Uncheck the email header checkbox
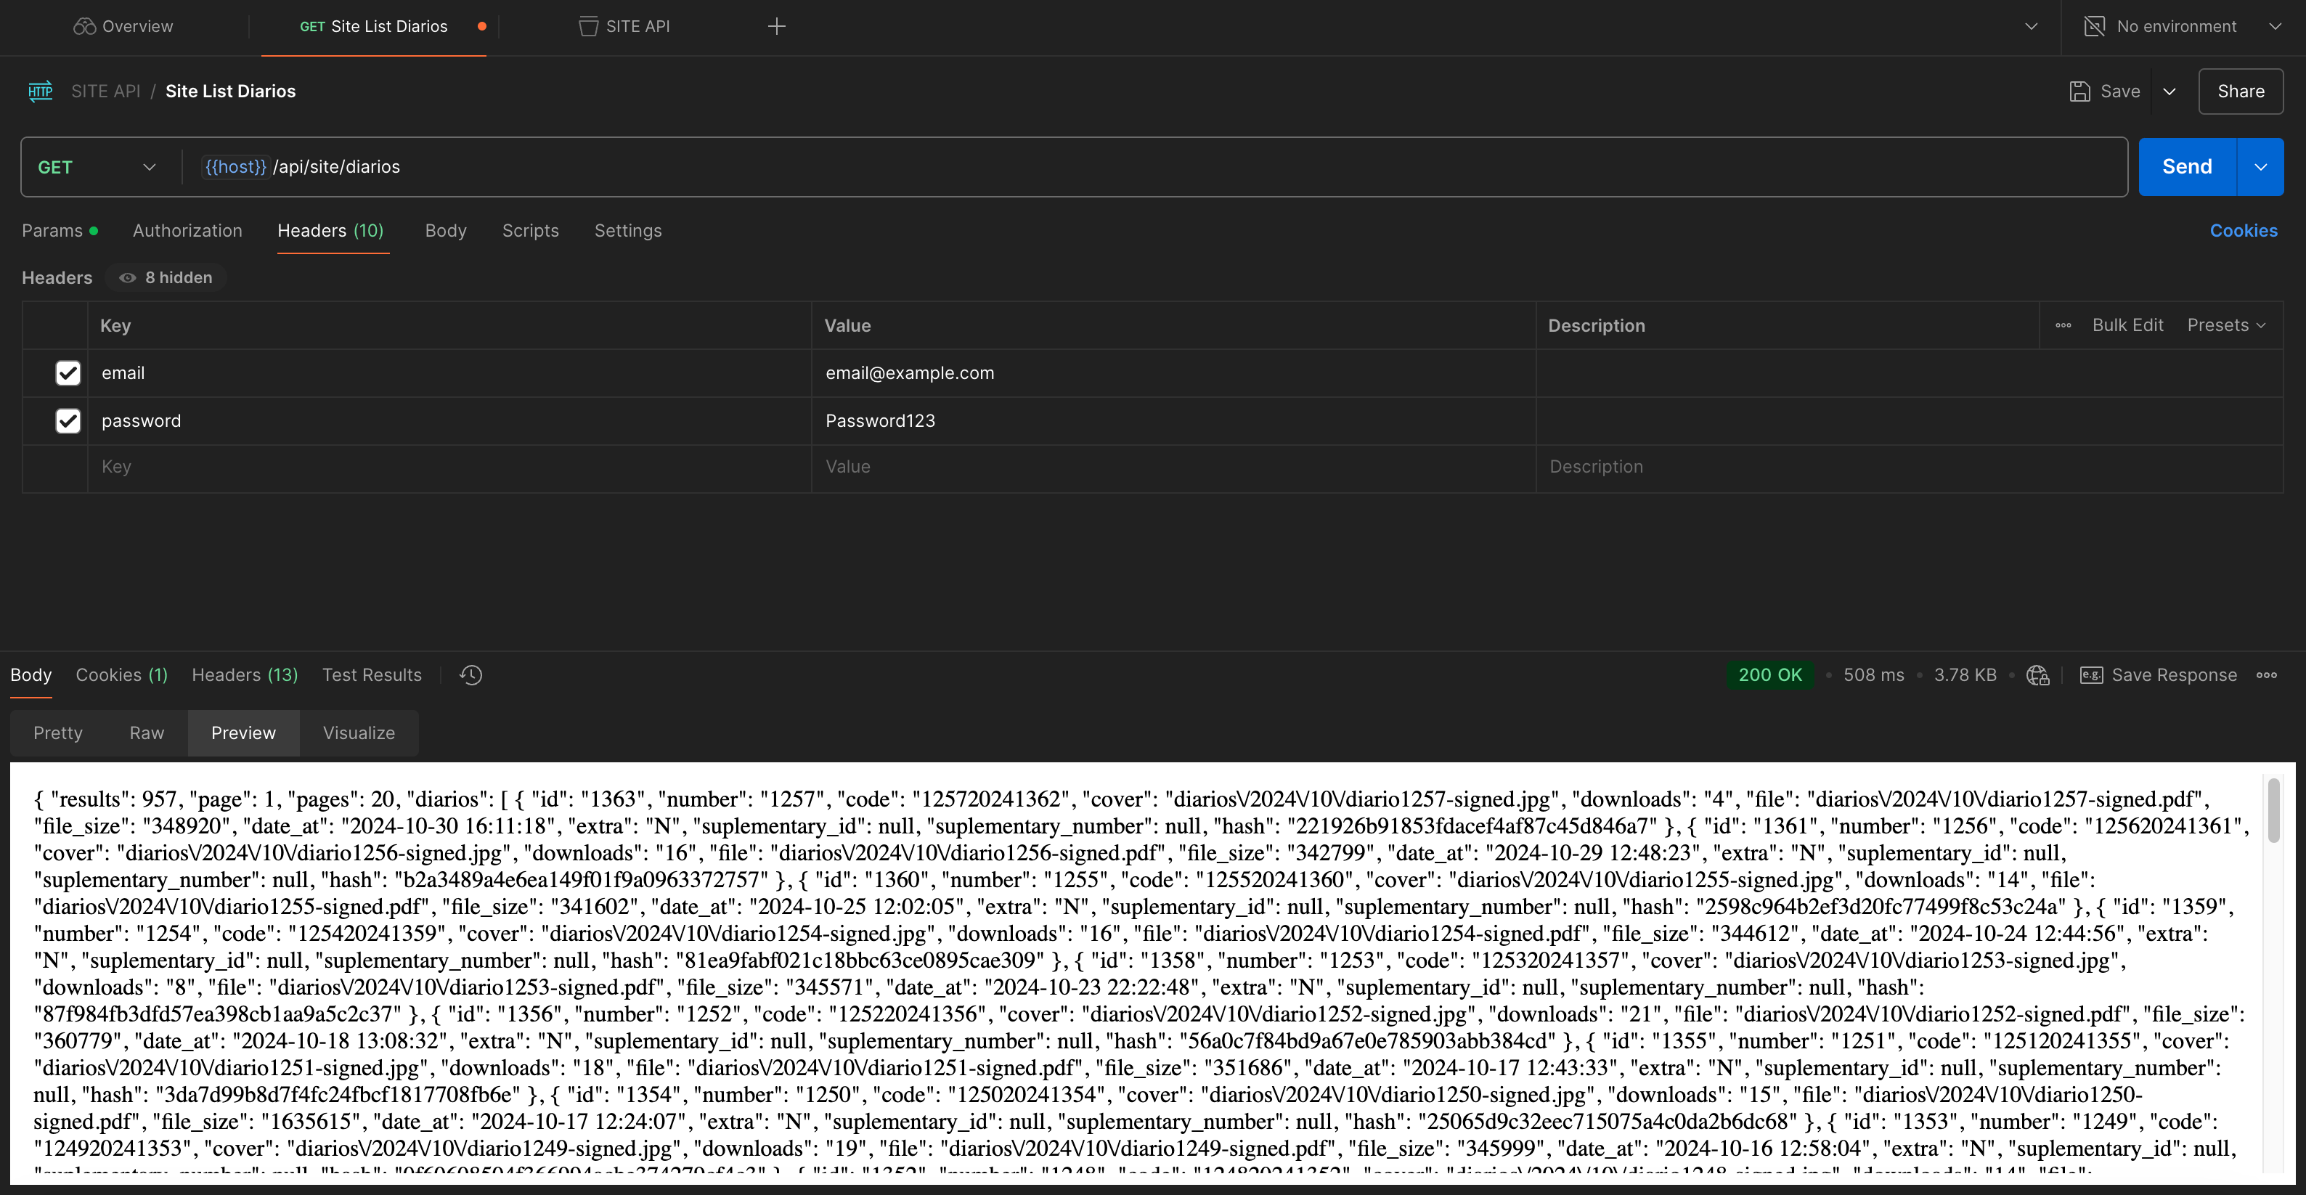Screen dimensions: 2306x1195 (x=68, y=373)
